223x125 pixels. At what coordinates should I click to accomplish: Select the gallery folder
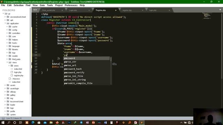[13, 95]
